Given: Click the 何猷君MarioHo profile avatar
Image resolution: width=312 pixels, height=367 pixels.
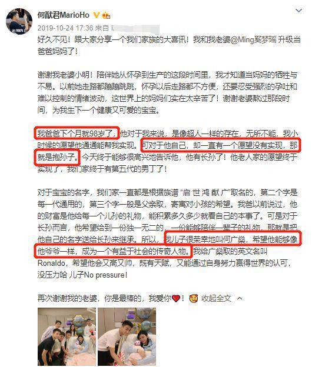Looking at the screenshot, I should click(19, 21).
